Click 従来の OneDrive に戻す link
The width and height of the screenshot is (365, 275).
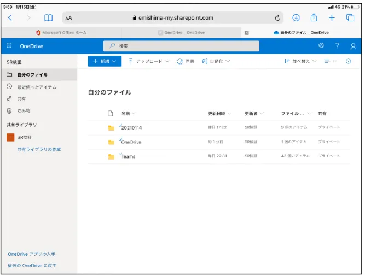(32, 266)
